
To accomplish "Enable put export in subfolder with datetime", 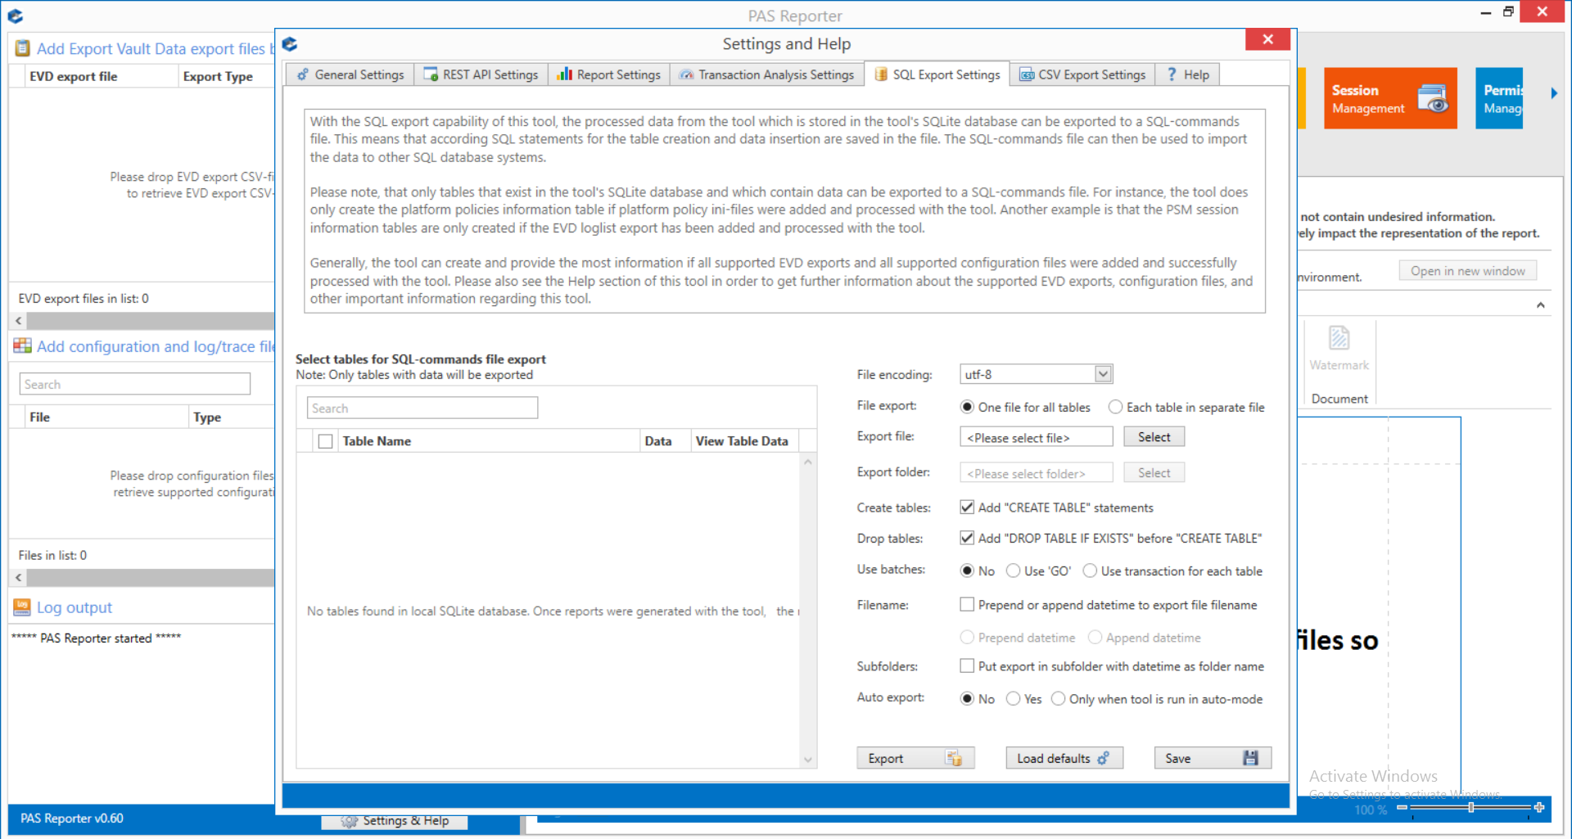I will point(967,666).
